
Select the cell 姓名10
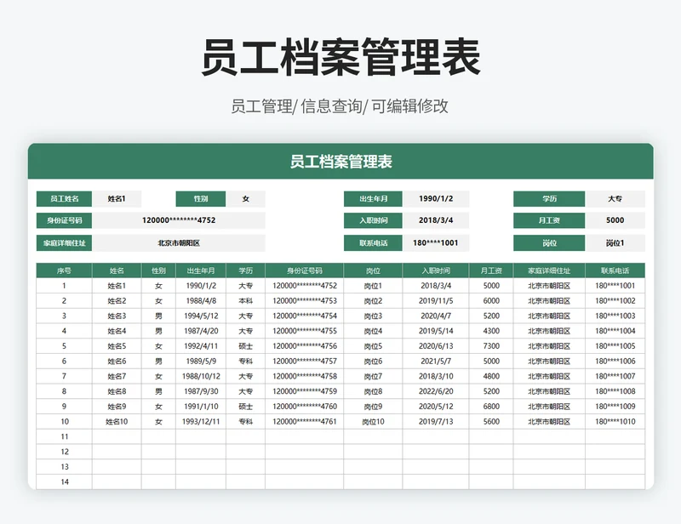point(117,422)
